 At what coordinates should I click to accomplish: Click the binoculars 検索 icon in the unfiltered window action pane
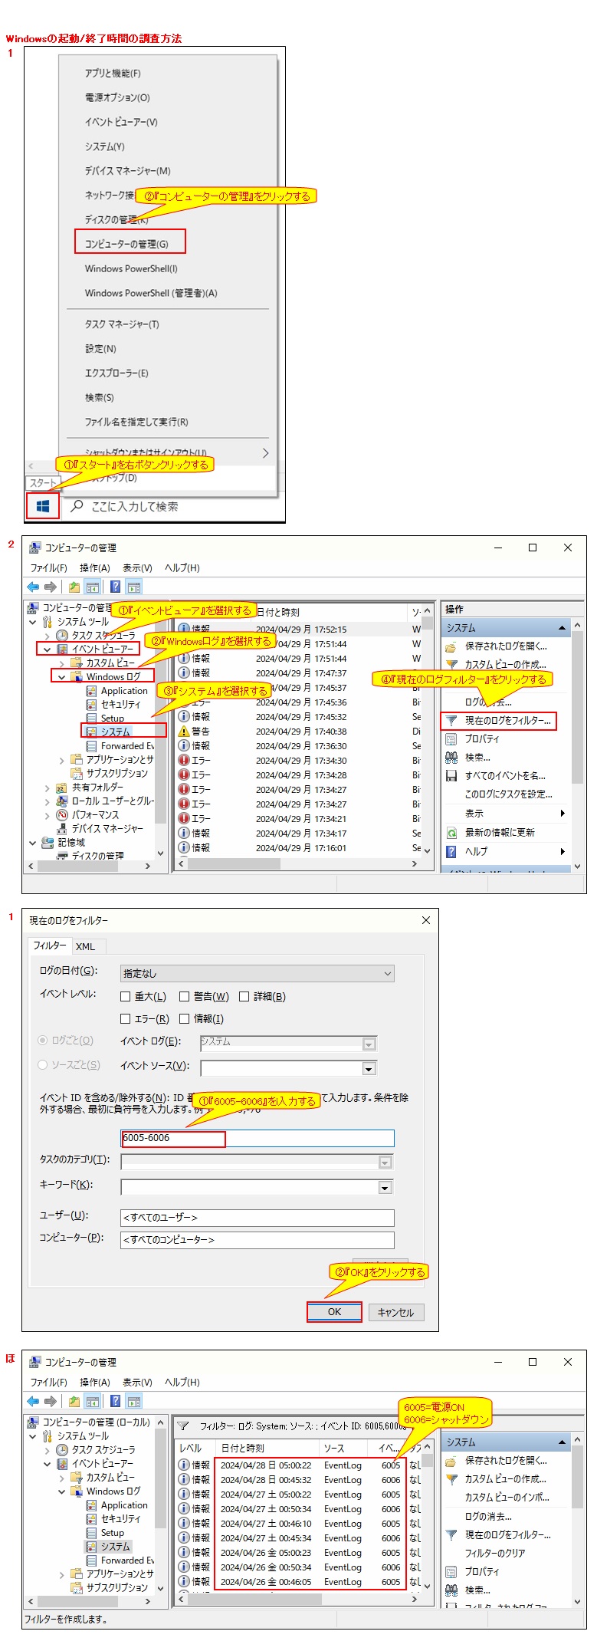[451, 757]
